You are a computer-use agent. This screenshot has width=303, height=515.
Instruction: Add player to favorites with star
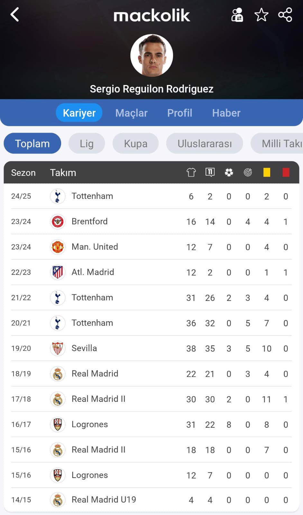click(x=261, y=15)
